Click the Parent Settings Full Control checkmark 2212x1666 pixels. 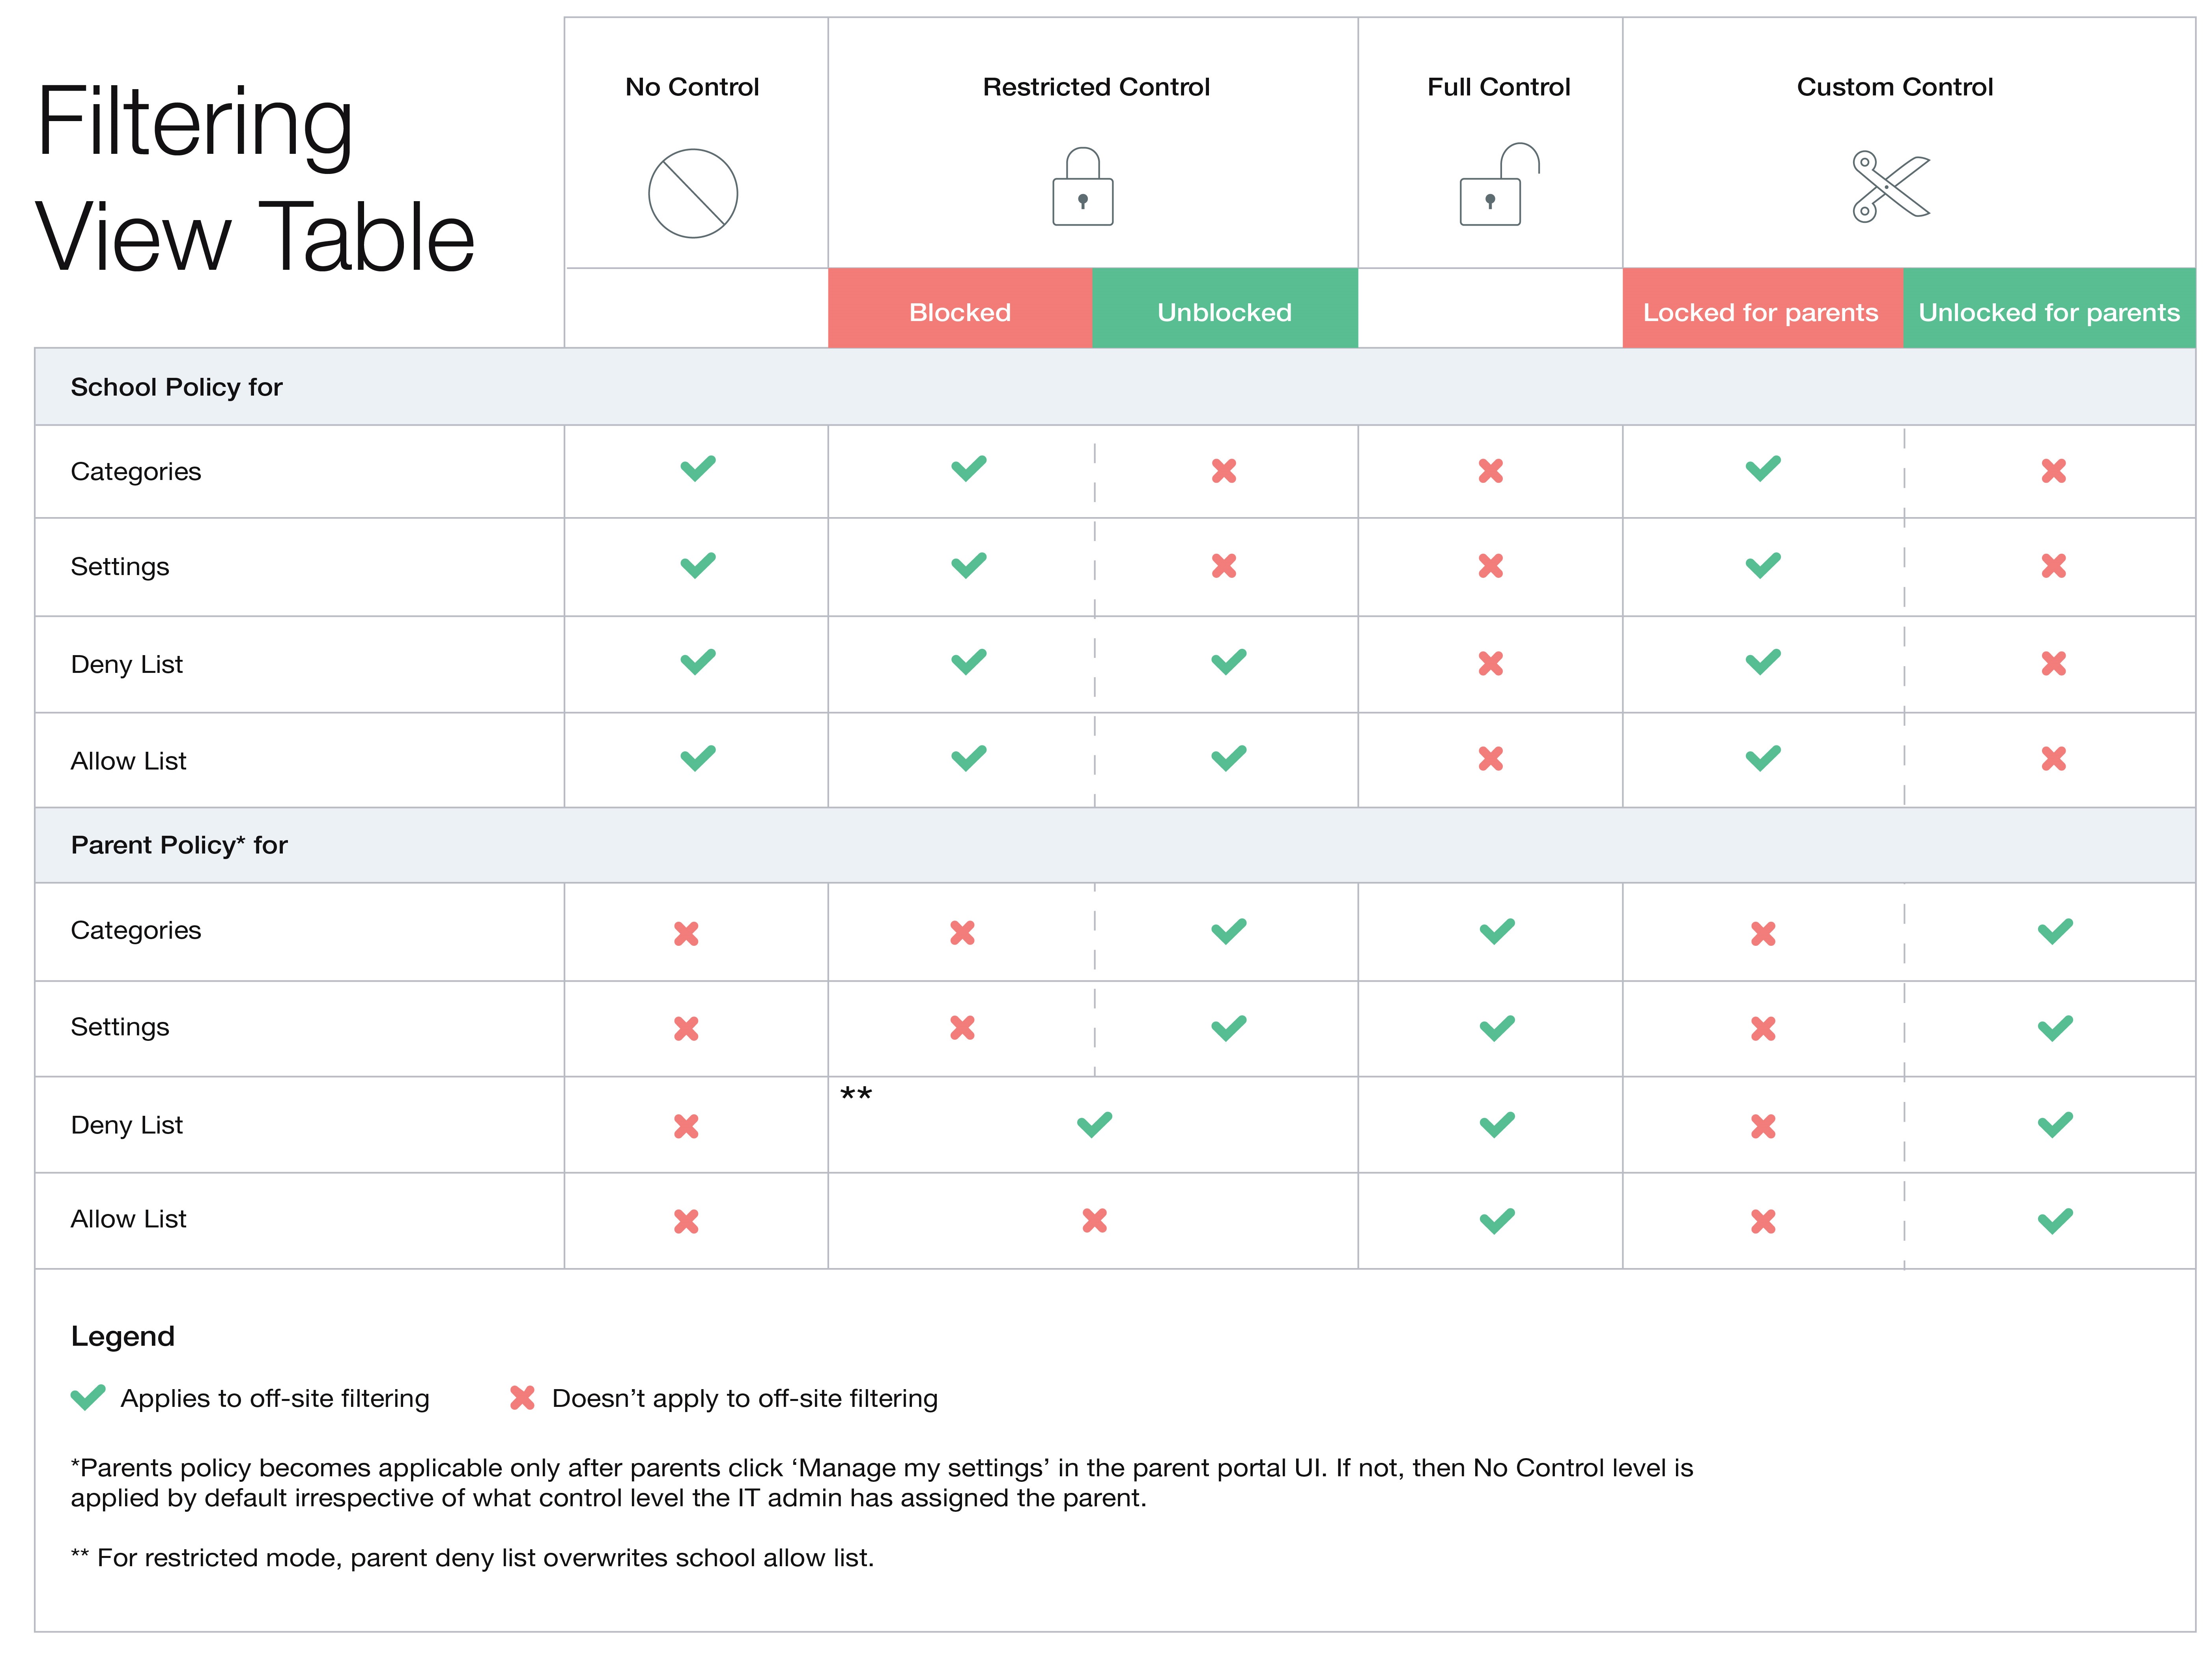click(x=1497, y=1028)
